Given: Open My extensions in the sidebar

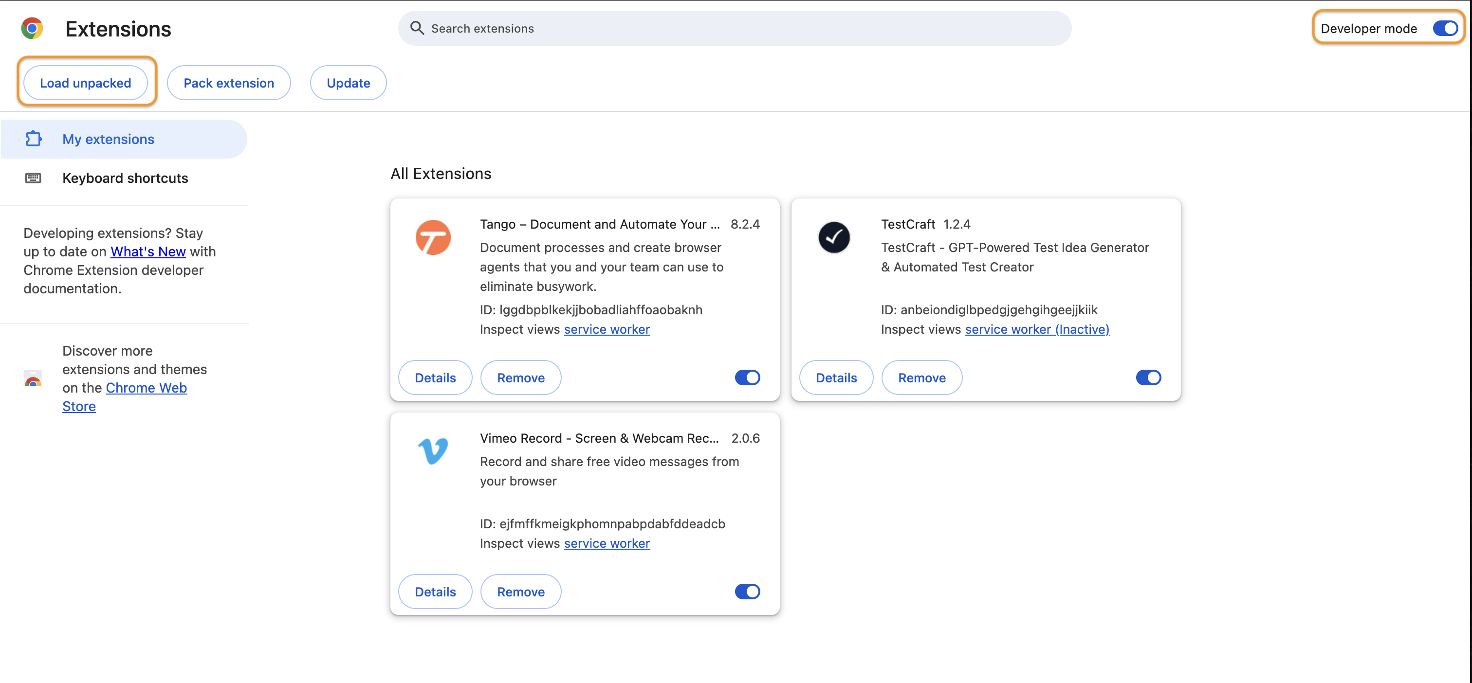Looking at the screenshot, I should [108, 139].
